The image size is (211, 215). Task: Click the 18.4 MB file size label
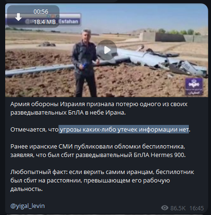[x=45, y=22]
